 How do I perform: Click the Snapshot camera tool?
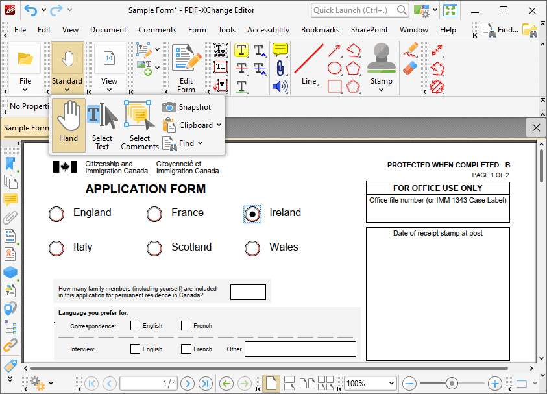187,107
